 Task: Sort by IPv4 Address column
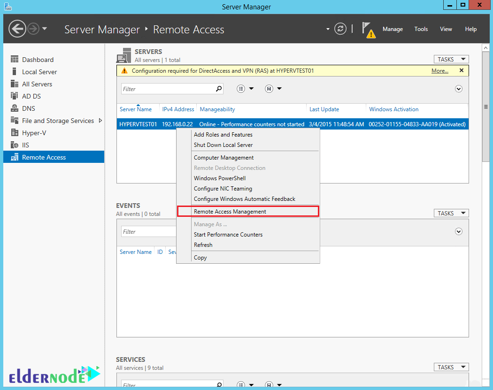(178, 109)
